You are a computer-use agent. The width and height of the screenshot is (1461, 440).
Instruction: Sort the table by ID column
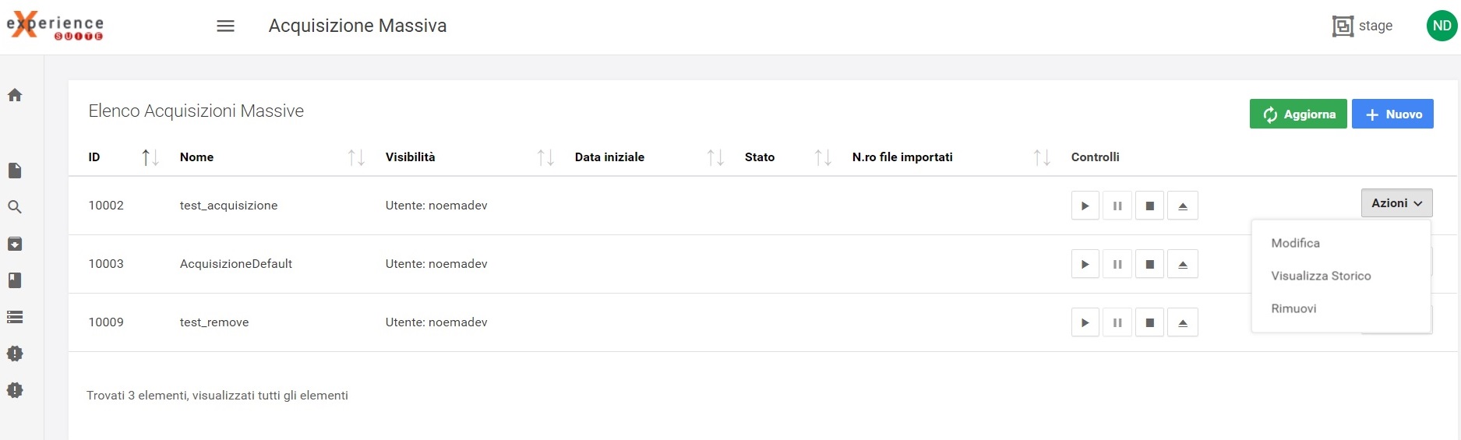pos(150,158)
